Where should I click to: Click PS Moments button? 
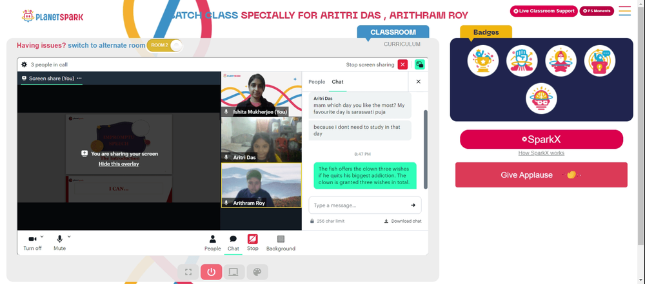pos(597,11)
